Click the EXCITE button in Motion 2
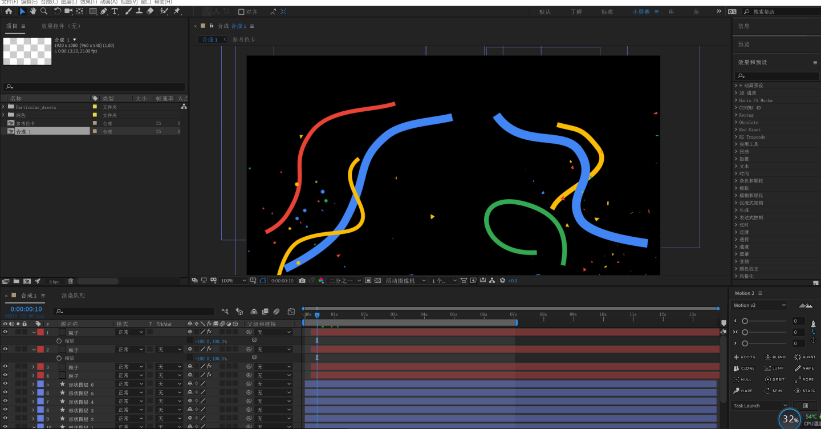 click(x=745, y=357)
